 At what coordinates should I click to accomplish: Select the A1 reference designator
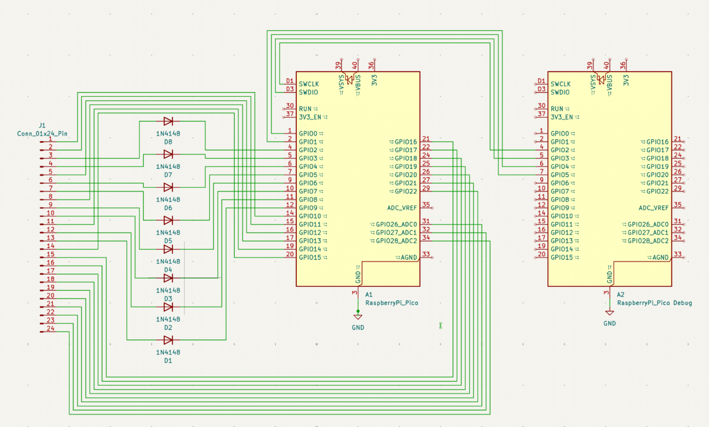369,295
